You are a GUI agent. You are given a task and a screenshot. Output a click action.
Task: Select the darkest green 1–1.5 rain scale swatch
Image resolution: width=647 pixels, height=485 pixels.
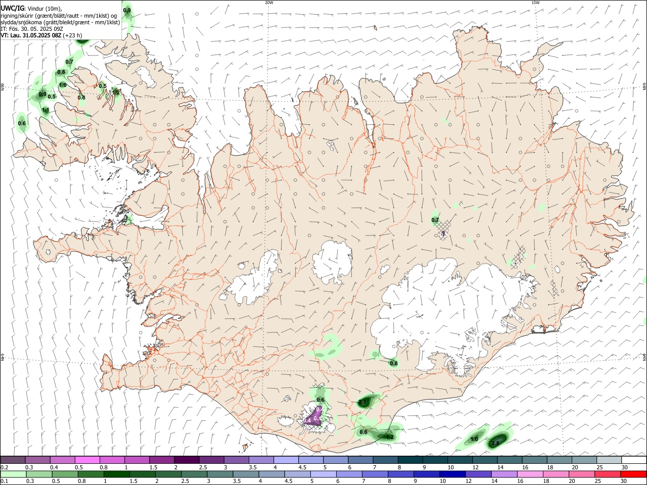click(x=116, y=474)
